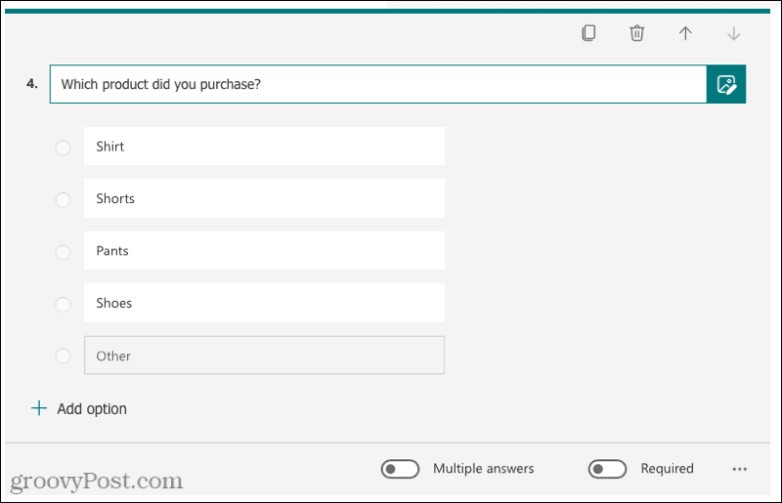Viewport: 782px width, 503px height.
Task: Click the Shirt option text field
Action: pos(264,147)
